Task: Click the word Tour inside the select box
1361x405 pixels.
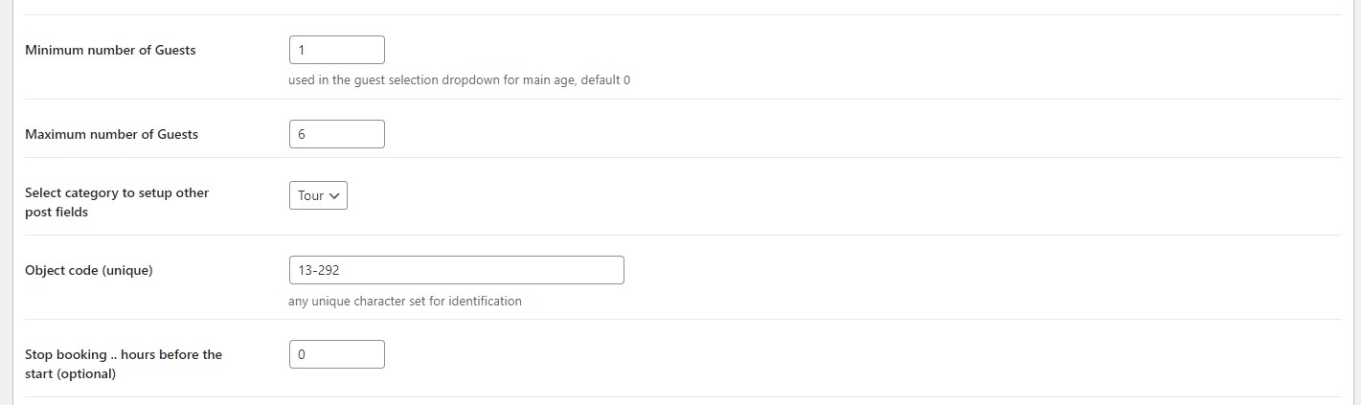Action: (310, 195)
